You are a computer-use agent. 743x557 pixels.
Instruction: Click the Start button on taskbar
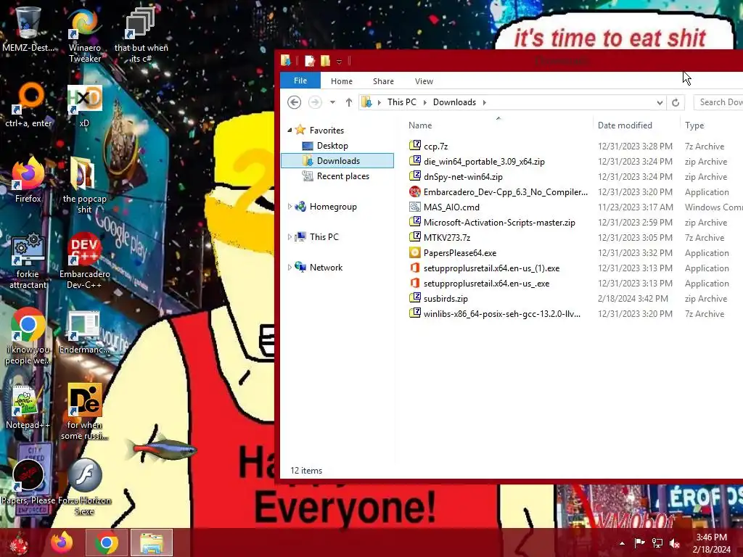19,542
